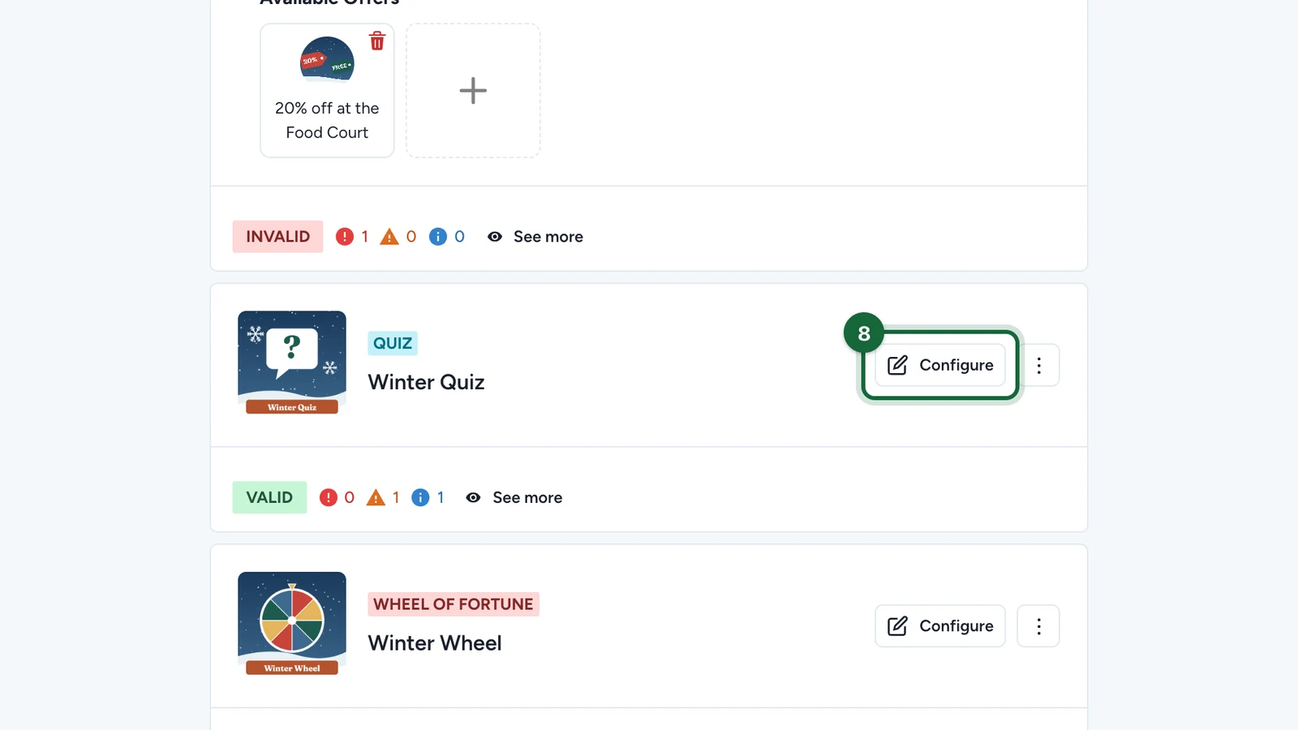Configure the Winter Wheel
This screenshot has width=1298, height=730.
[940, 626]
